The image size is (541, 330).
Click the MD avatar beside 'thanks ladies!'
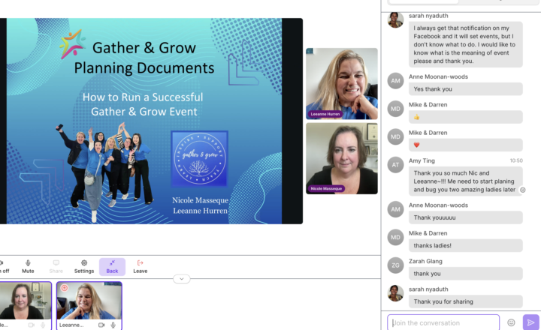395,237
